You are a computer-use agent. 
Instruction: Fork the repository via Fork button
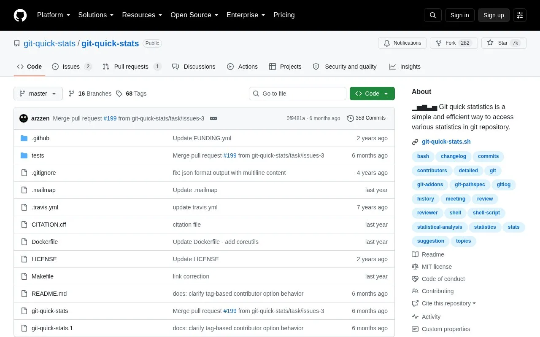pos(454,43)
